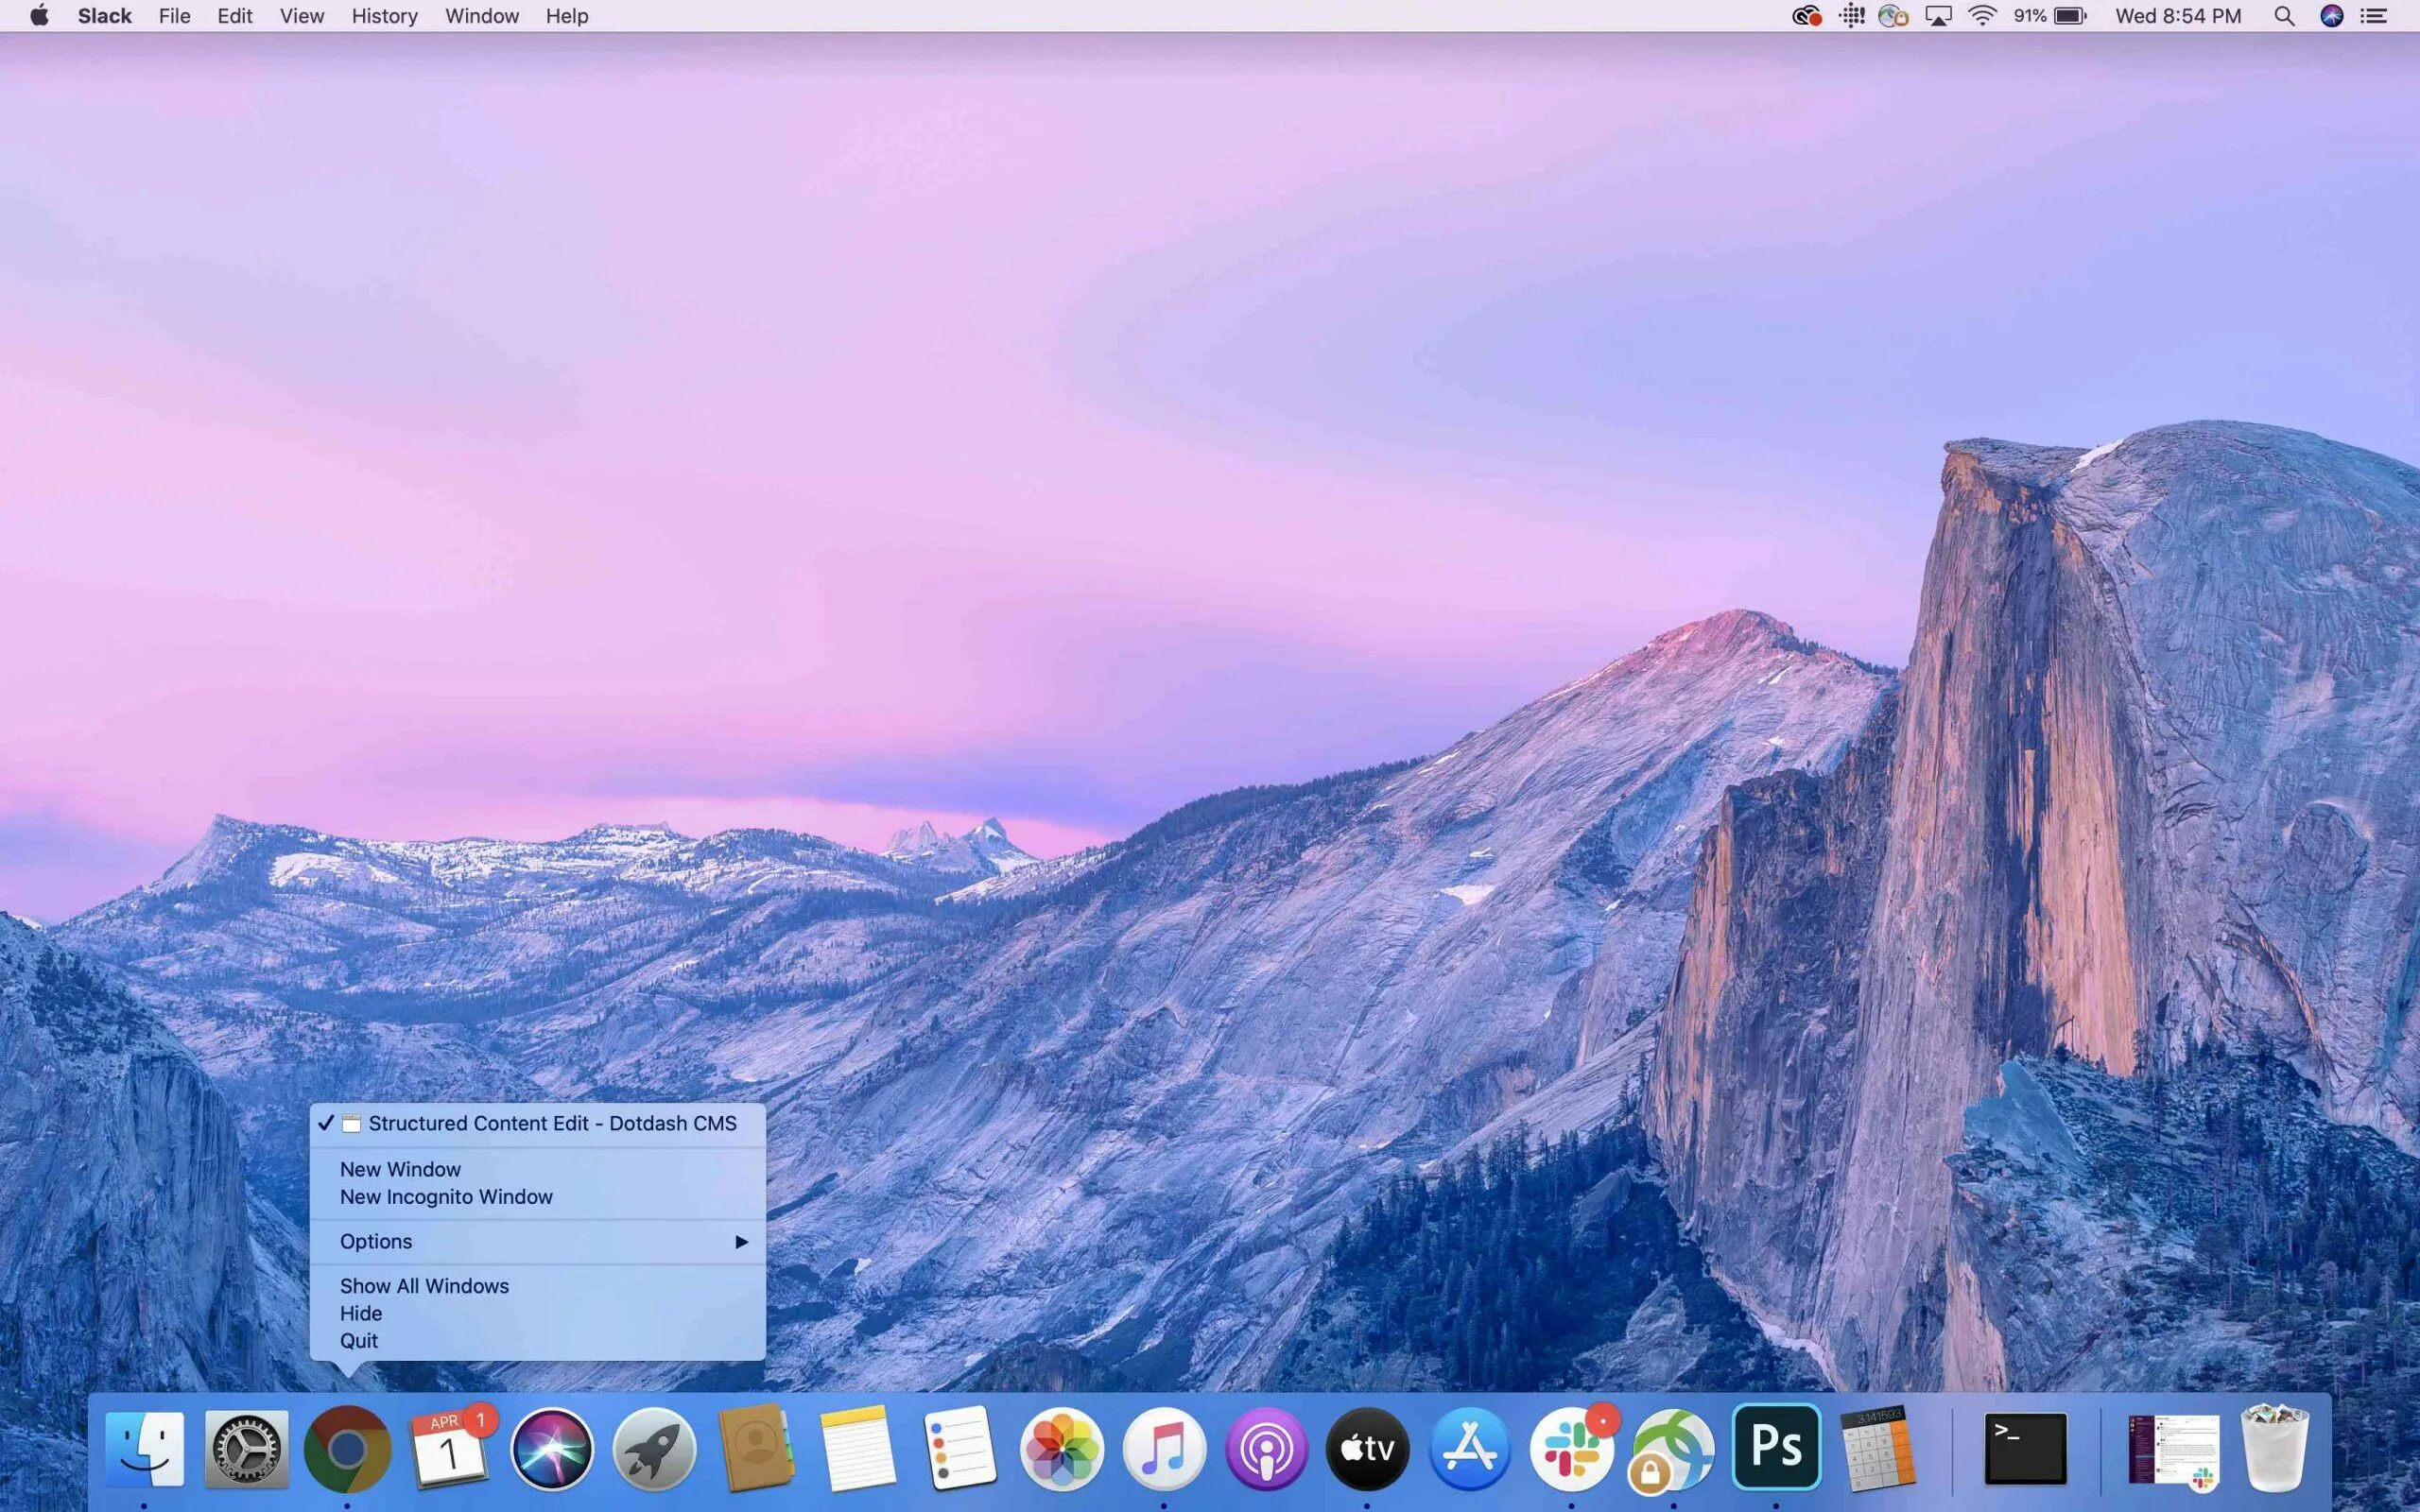Open the Terminal app
This screenshot has width=2420, height=1512.
click(2025, 1448)
